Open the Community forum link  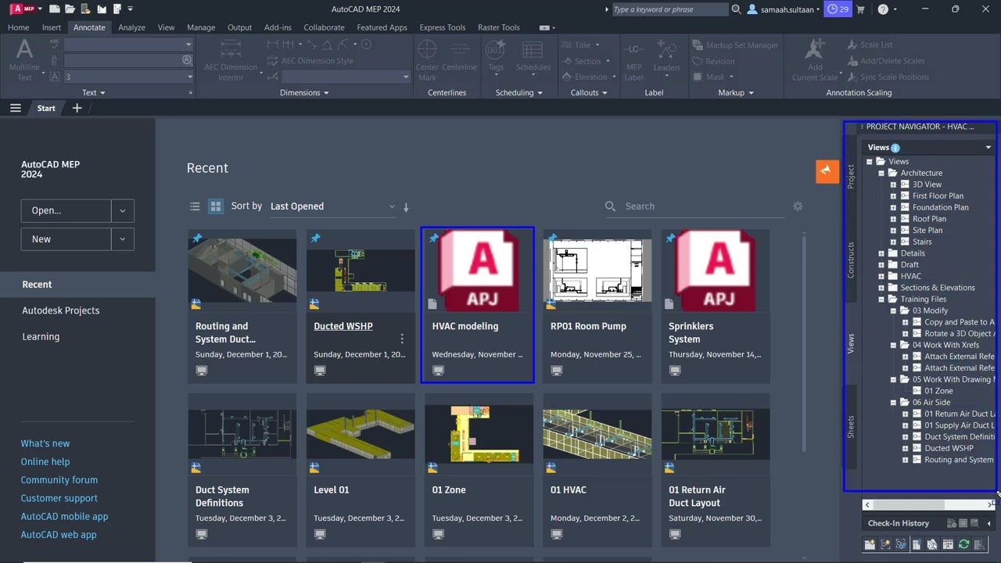[59, 480]
